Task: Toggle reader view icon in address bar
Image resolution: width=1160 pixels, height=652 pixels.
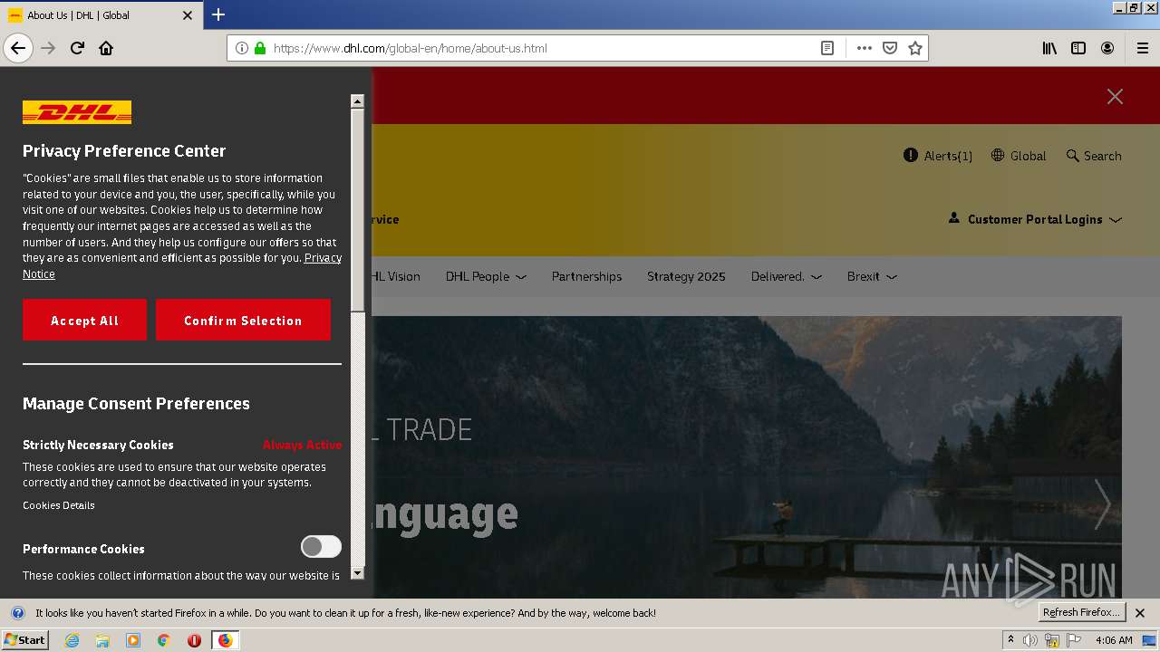Action: coord(827,48)
